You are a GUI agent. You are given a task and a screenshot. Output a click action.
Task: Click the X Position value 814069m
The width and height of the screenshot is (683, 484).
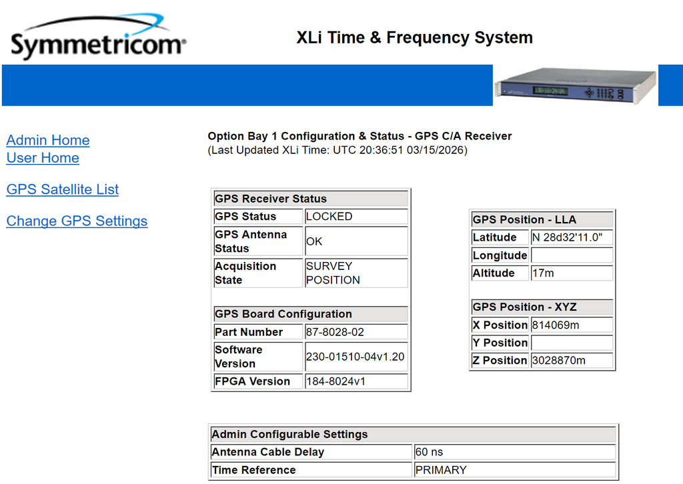tap(571, 325)
